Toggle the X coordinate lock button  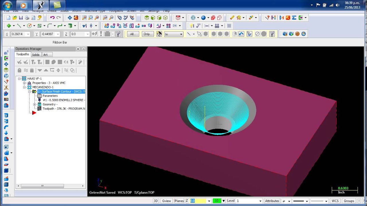coord(7,34)
